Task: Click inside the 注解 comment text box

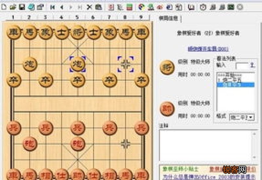Action: pos(205,146)
